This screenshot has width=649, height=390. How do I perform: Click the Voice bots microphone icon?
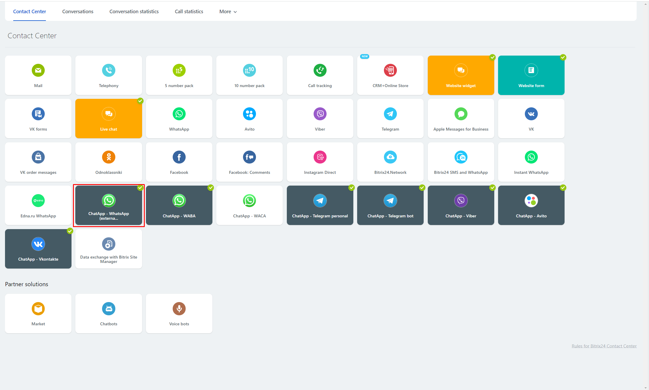pos(179,309)
